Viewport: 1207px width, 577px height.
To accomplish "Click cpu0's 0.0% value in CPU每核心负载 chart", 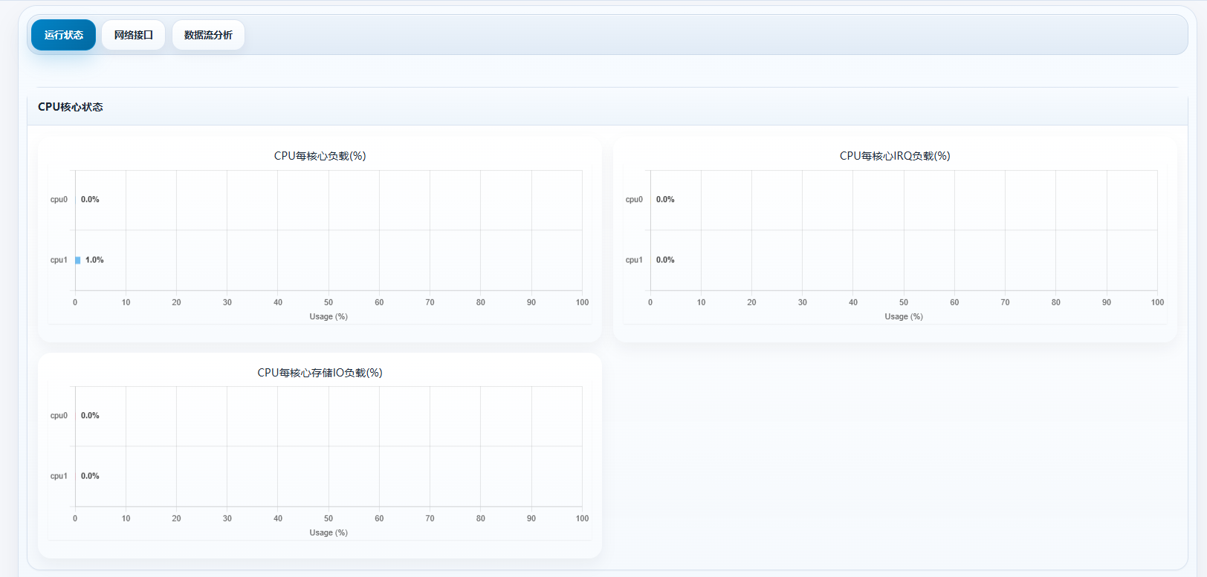I will 90,200.
